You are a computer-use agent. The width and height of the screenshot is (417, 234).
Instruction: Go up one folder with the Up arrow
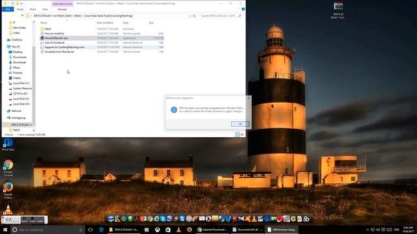[x=22, y=16]
